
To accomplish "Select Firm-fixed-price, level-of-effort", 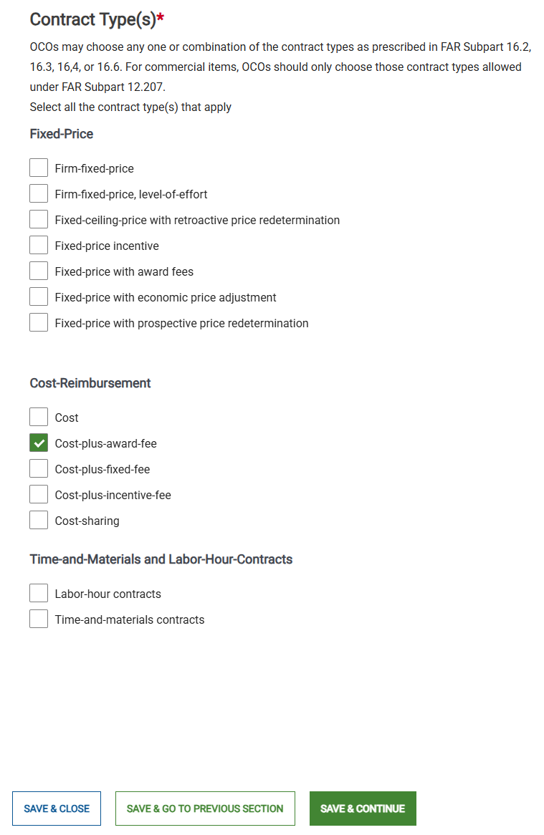I will 39,193.
